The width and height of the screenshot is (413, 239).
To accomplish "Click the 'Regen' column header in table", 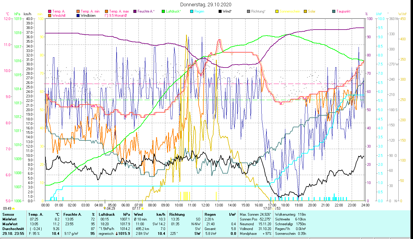I will click(210, 215).
